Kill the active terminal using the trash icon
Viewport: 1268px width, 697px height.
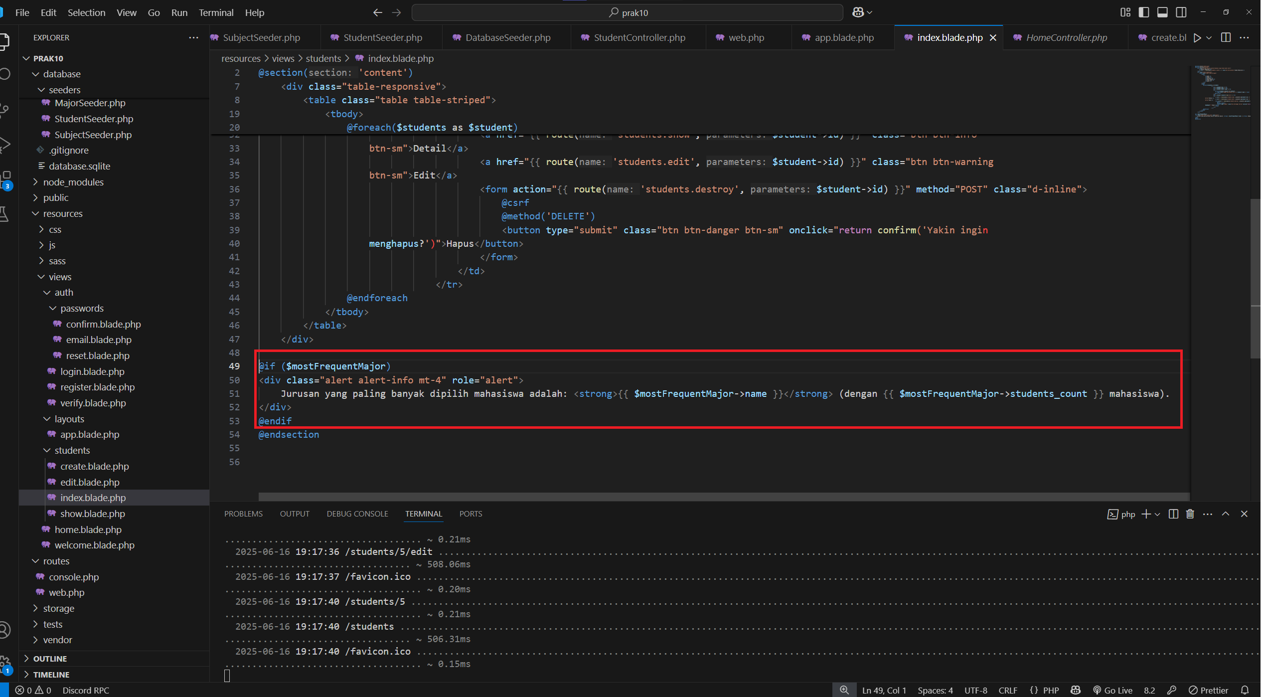(x=1190, y=514)
